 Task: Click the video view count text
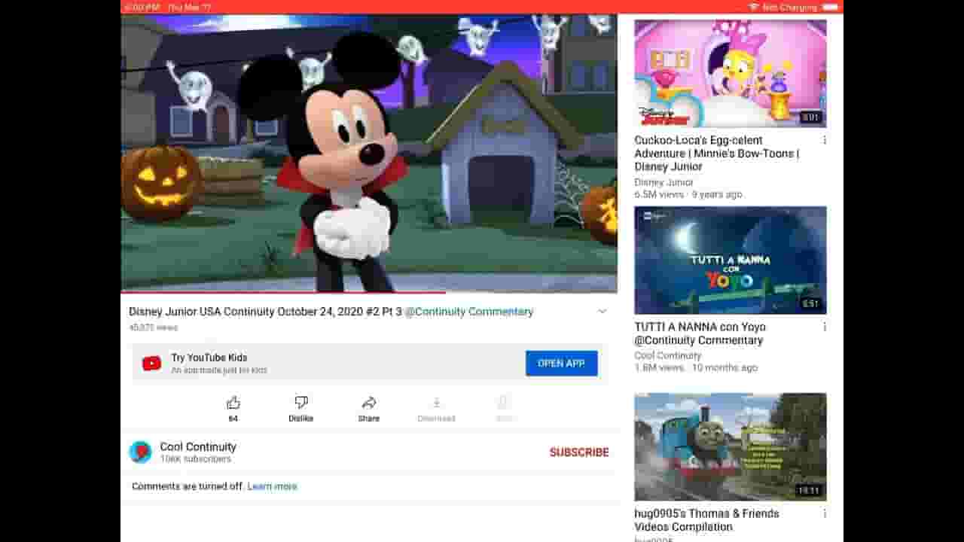[154, 327]
